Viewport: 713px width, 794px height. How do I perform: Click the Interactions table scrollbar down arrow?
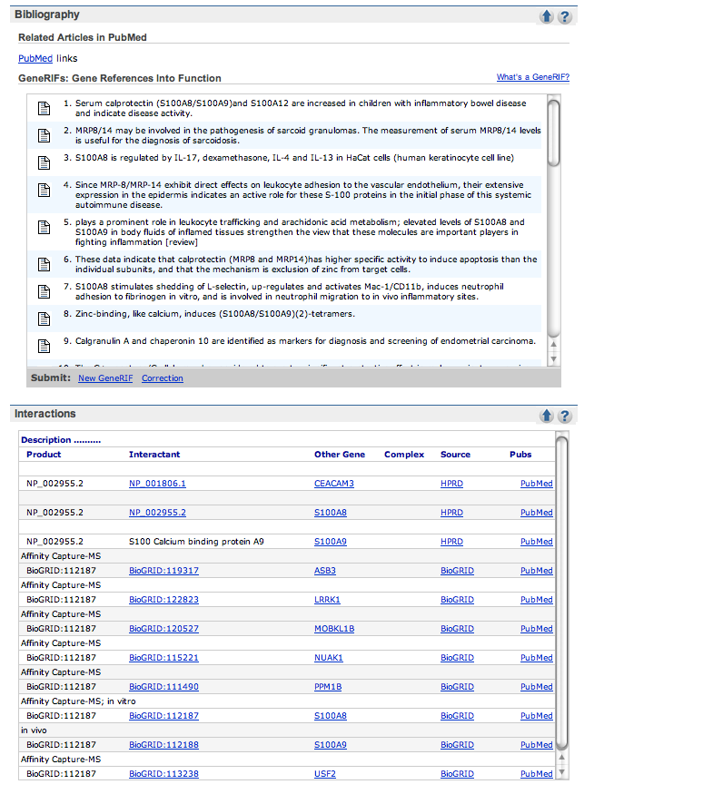[x=561, y=772]
